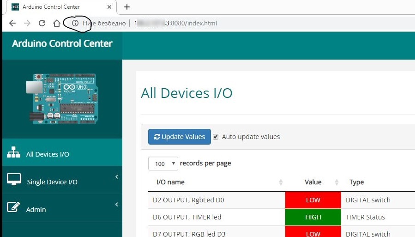Click DIGITAL switch type in the D2 row
Screen dimensions: 415x237
[368, 200]
